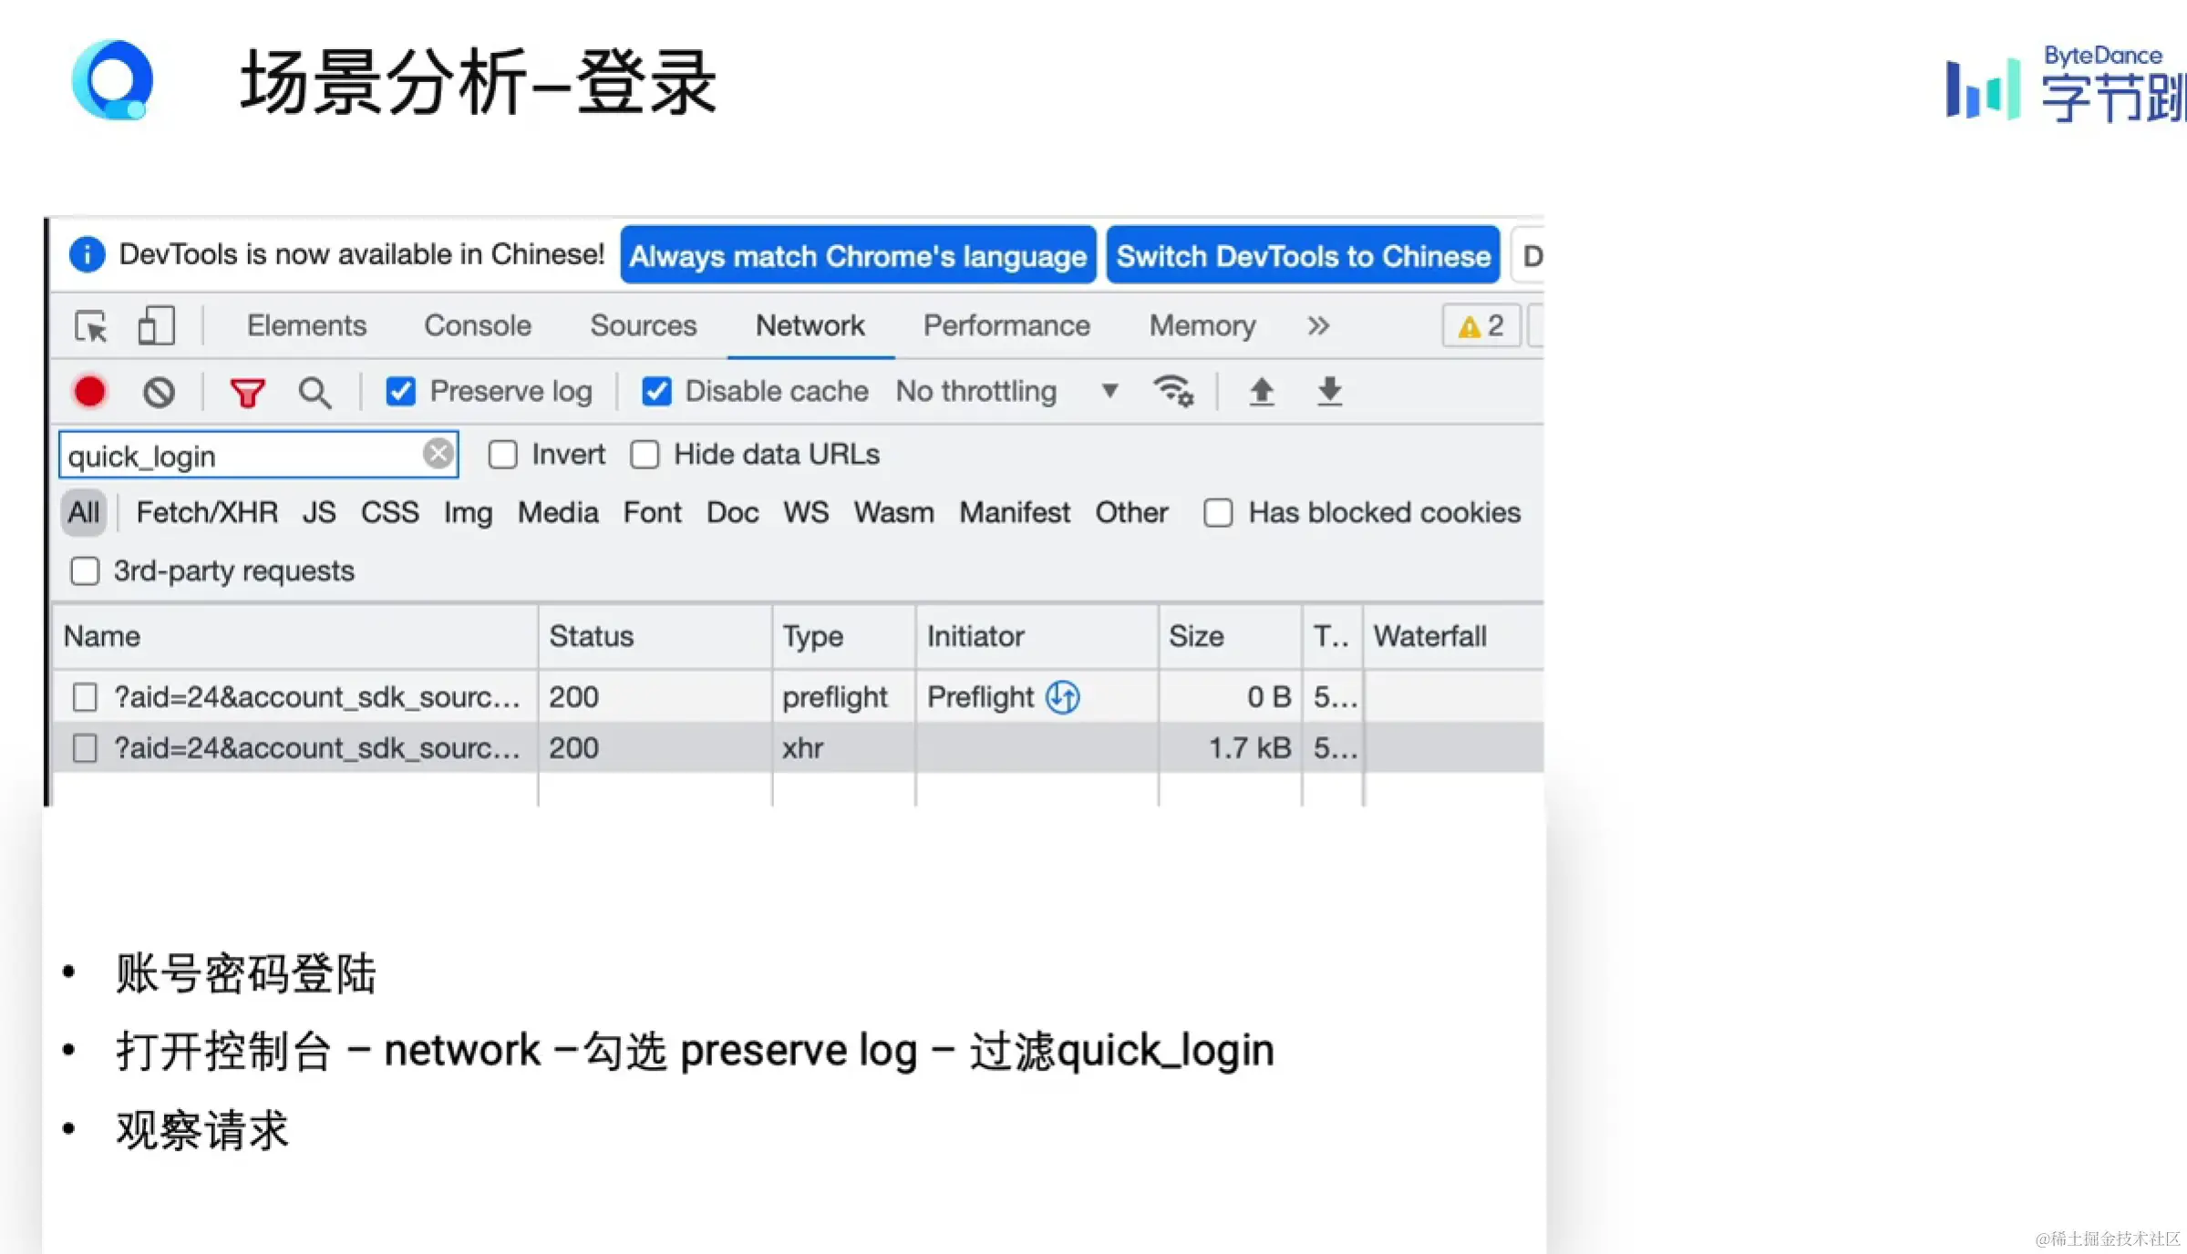
Task: Click the inspect element cursor icon
Action: pos(91,326)
